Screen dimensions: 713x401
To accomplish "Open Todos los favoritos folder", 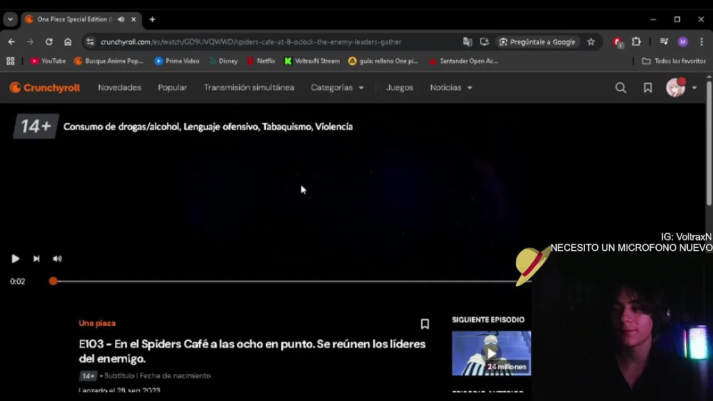I will (673, 61).
